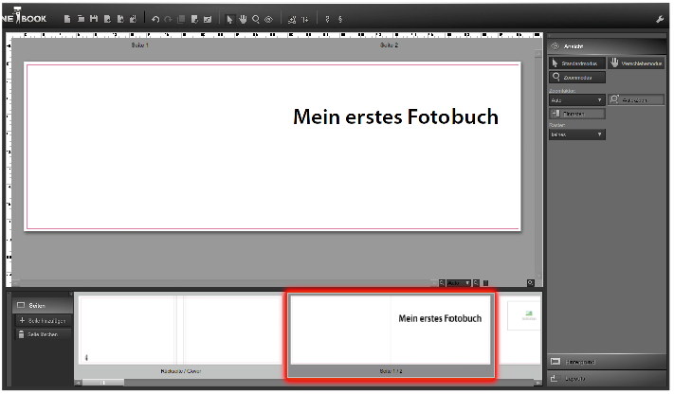Select the magnifier zoom tool in top toolbar
The image size is (674, 394).
pyautogui.click(x=256, y=19)
